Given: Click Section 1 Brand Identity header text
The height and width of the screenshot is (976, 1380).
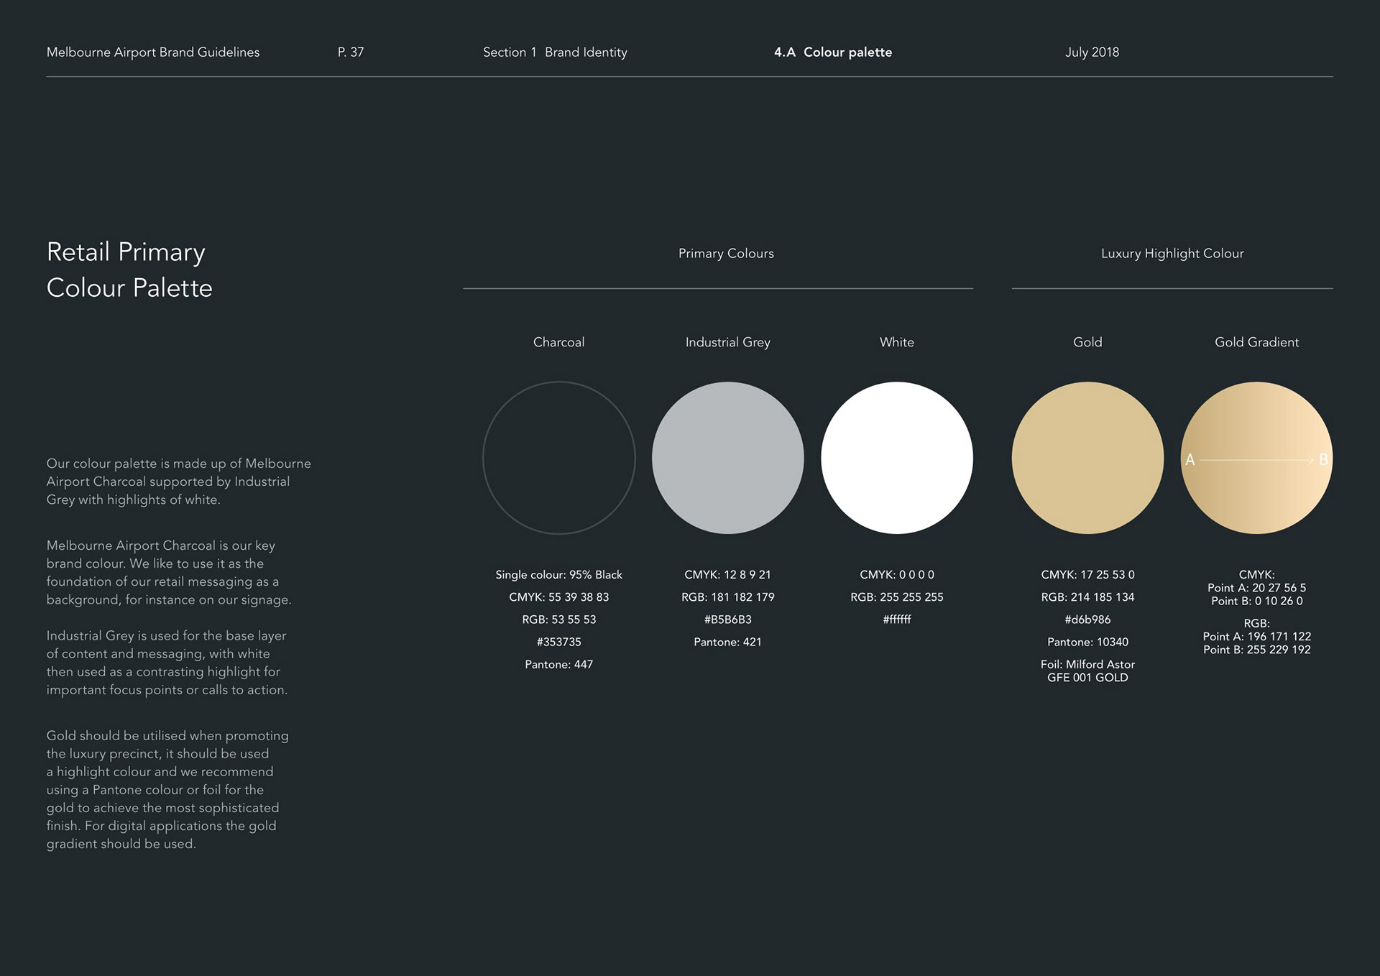Looking at the screenshot, I should point(555,52).
